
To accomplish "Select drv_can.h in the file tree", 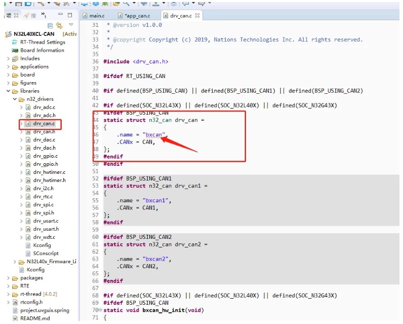I will [x=44, y=132].
